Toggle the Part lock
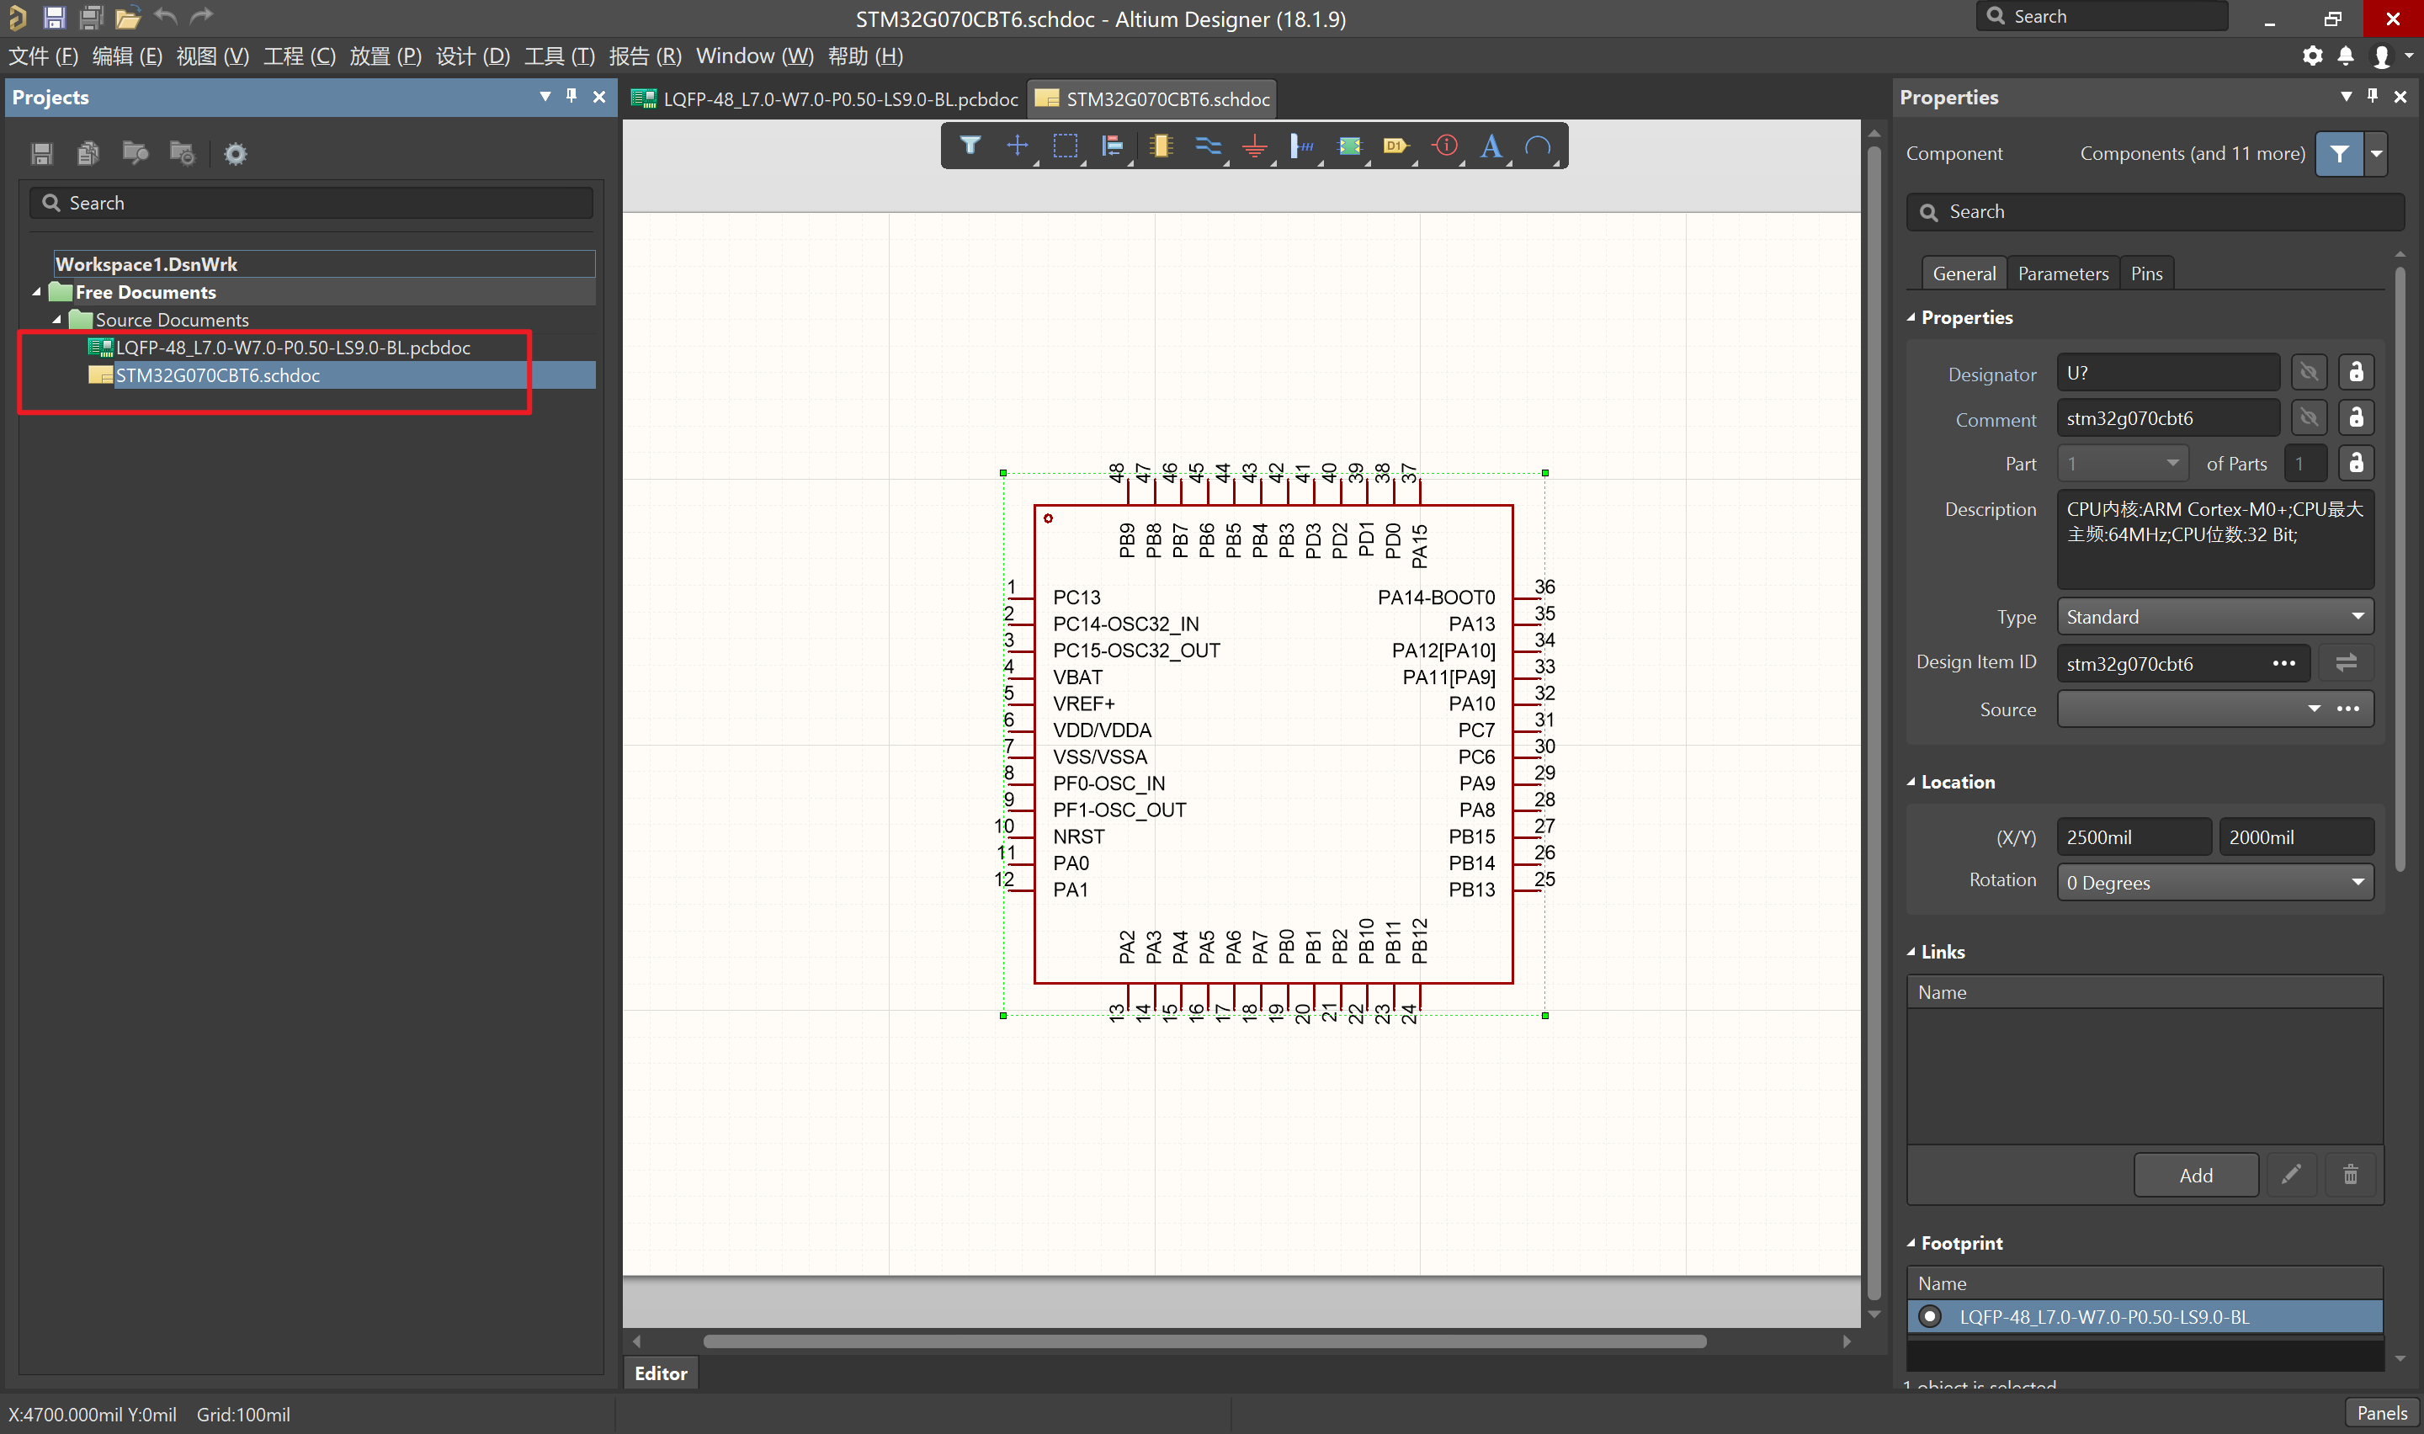 pyautogui.click(x=2356, y=464)
